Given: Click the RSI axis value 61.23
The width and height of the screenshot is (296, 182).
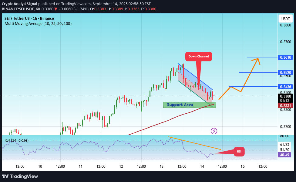Looking at the screenshot, I should click(284, 145).
